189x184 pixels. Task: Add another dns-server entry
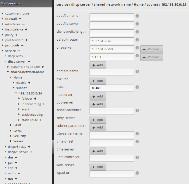pyautogui.click(x=98, y=65)
